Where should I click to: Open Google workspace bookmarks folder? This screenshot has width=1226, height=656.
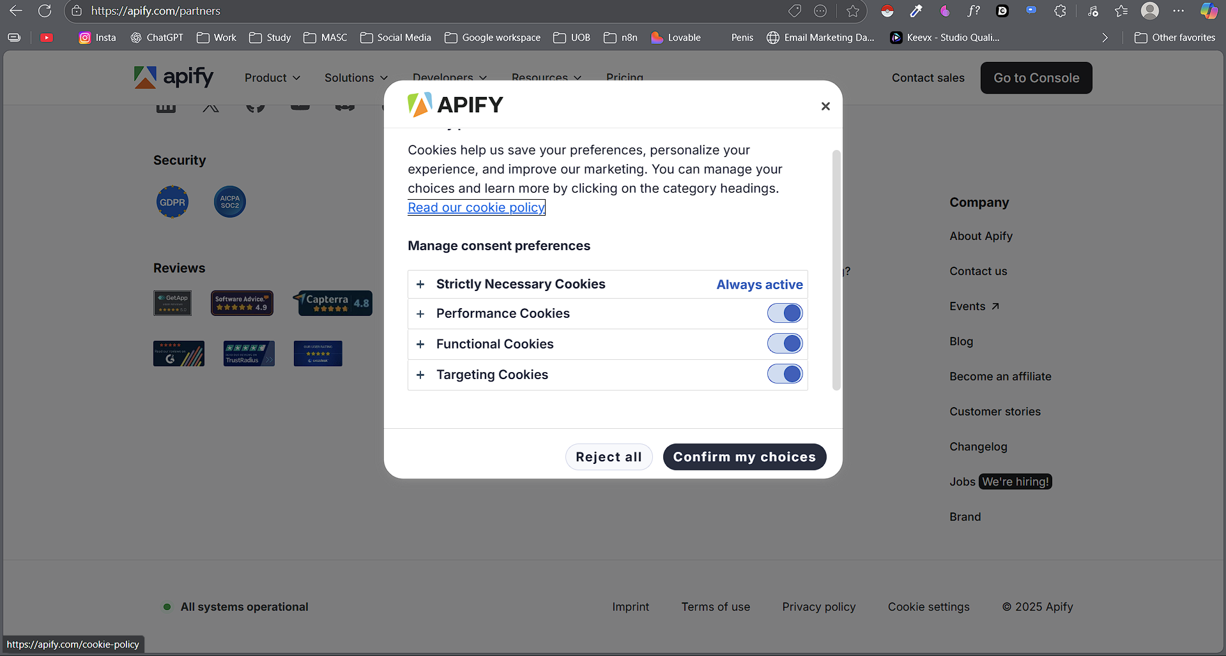(493, 38)
